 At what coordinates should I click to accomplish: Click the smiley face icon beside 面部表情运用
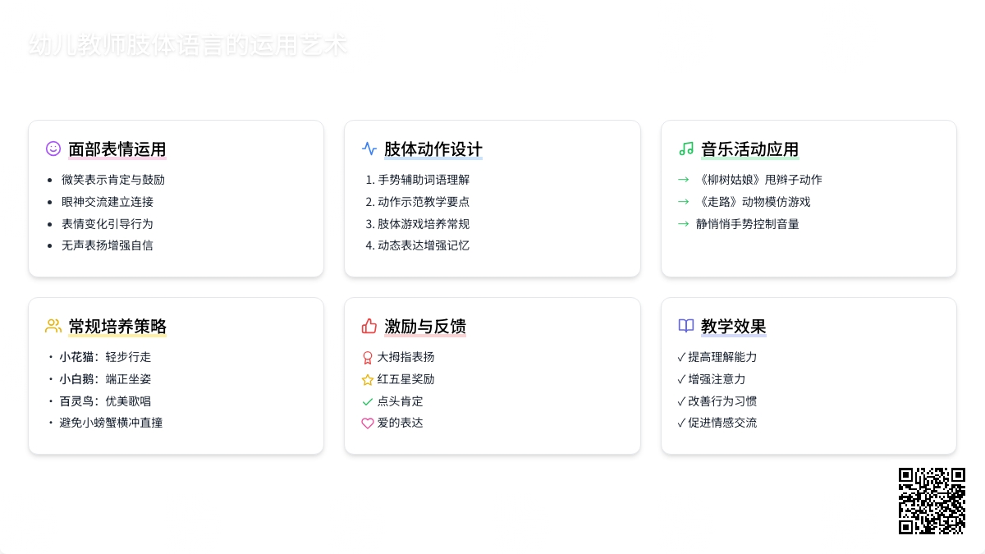click(53, 149)
